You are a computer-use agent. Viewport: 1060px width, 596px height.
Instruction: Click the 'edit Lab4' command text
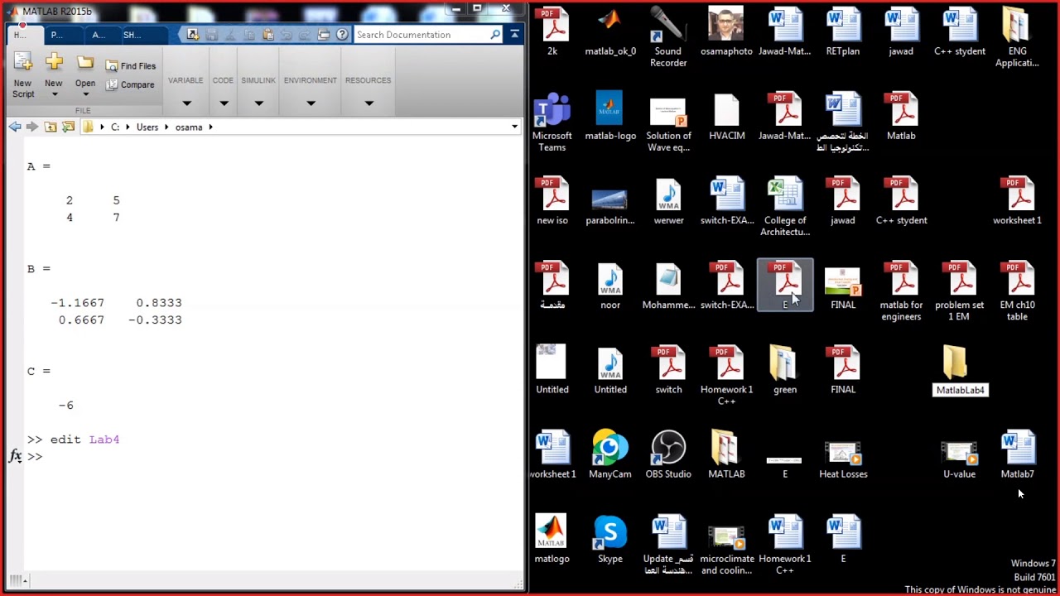click(84, 440)
